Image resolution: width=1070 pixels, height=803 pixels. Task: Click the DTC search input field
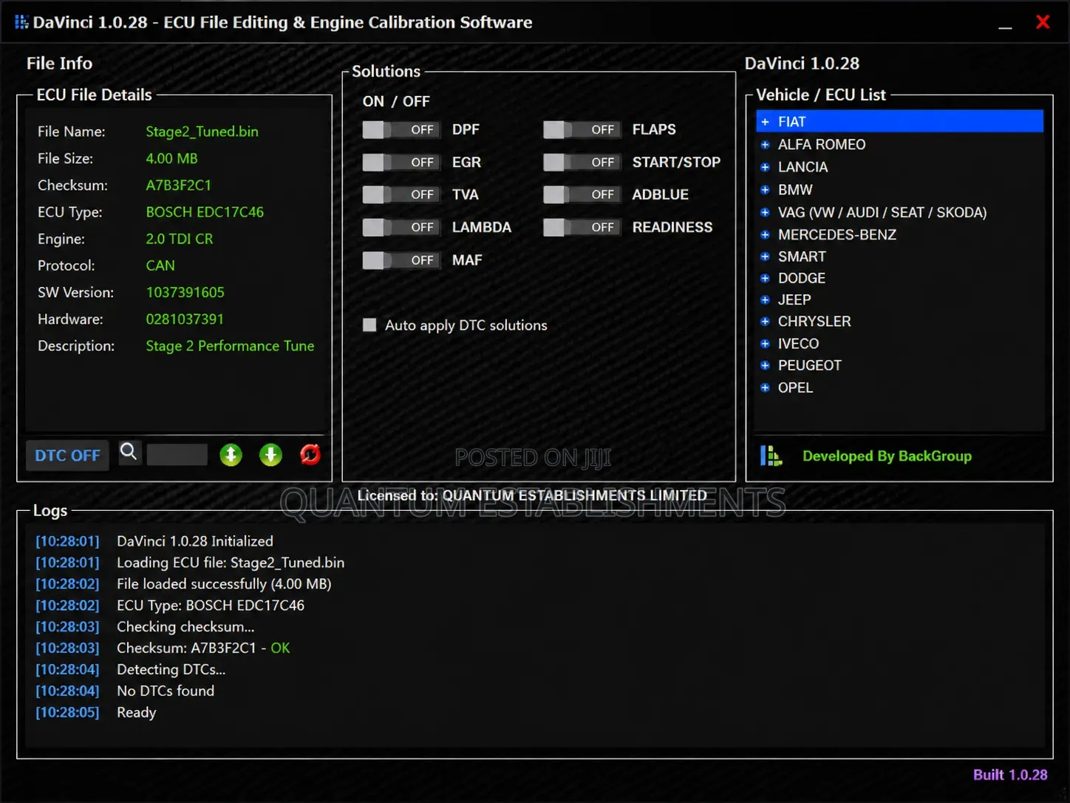[x=177, y=455]
